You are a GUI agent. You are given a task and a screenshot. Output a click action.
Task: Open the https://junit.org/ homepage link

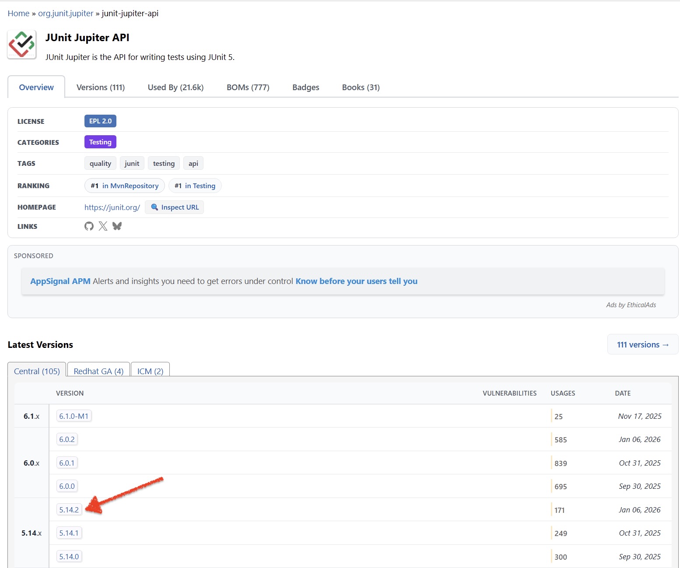click(x=112, y=207)
